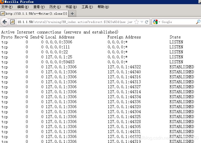Bookmark this page with the star icon
The height and width of the screenshot is (143, 201).
point(136,22)
